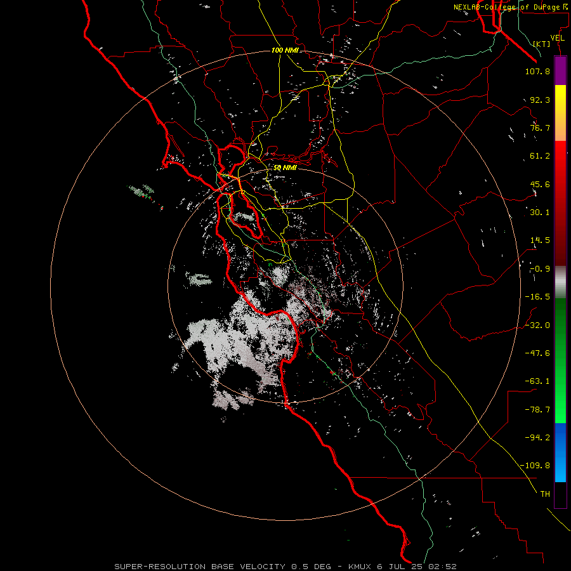Click the 92.3 velocity scale value

540,100
